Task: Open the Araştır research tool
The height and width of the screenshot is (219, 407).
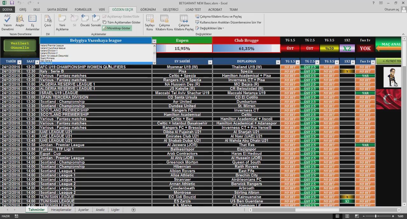Action: click(20, 23)
